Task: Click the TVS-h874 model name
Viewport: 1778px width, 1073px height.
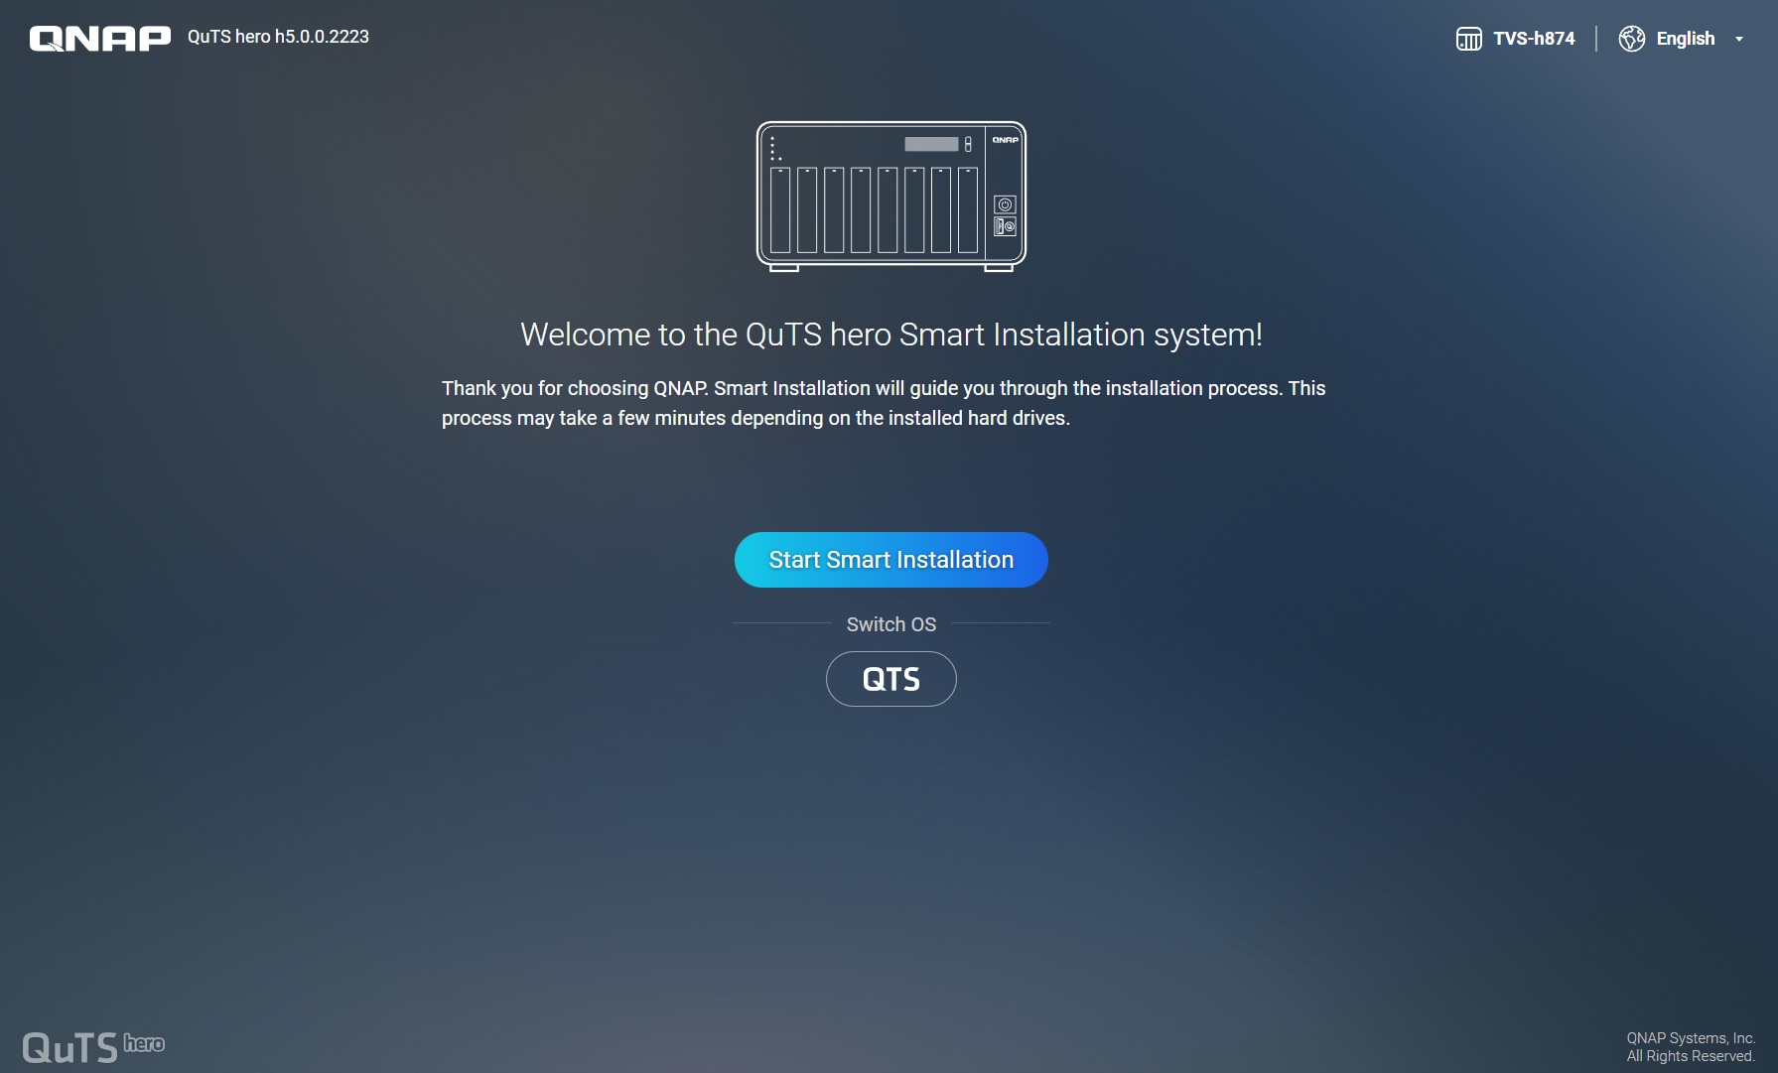Action: tap(1534, 39)
